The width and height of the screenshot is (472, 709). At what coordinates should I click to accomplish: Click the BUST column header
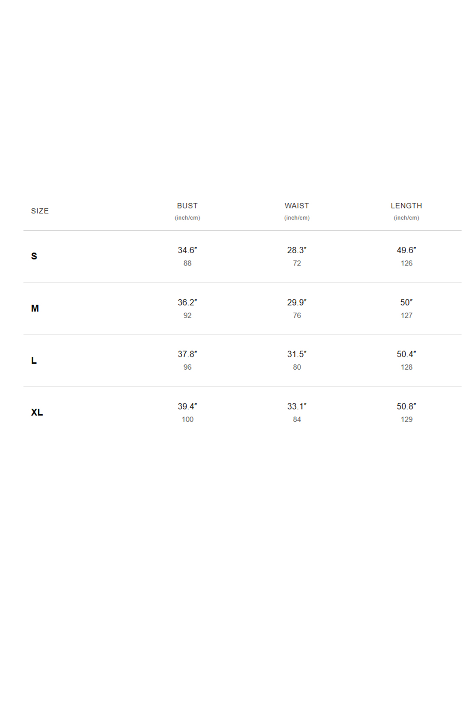[187, 206]
